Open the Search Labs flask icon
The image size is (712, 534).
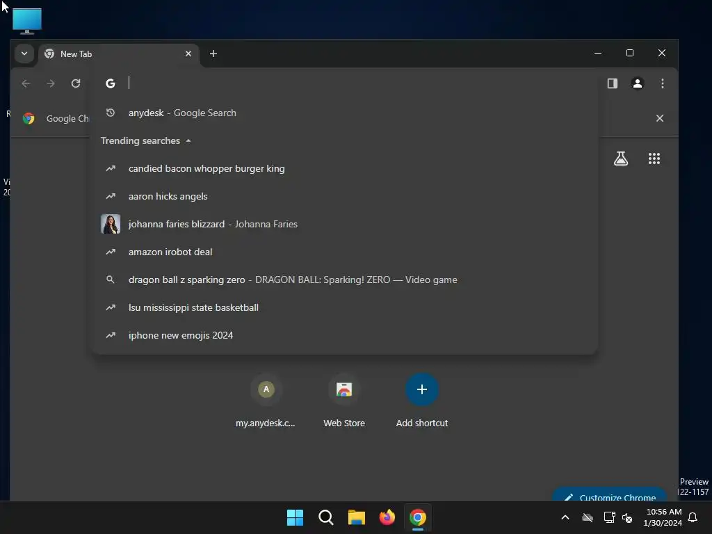(621, 159)
